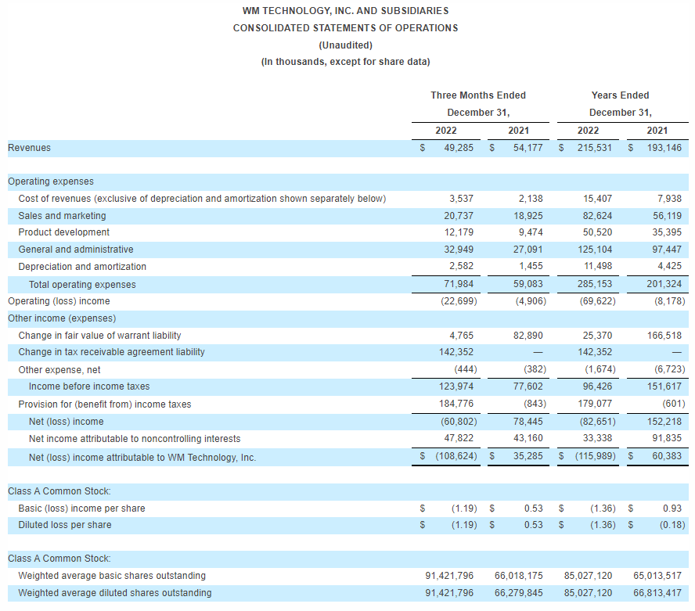Click 'Net income attributable to noncontrolling interests' label
The width and height of the screenshot is (695, 611).
[129, 439]
